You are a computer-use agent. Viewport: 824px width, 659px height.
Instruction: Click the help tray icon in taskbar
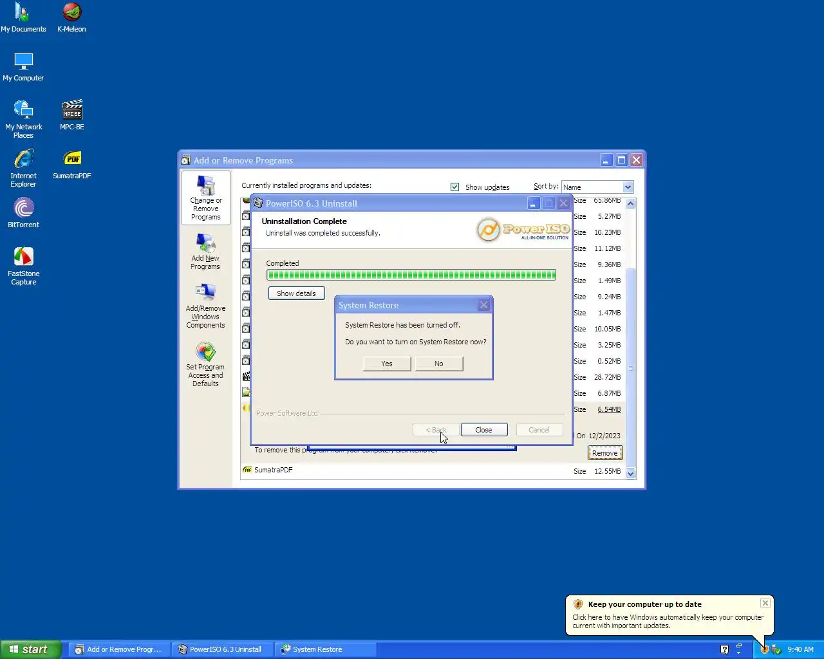pyautogui.click(x=724, y=649)
